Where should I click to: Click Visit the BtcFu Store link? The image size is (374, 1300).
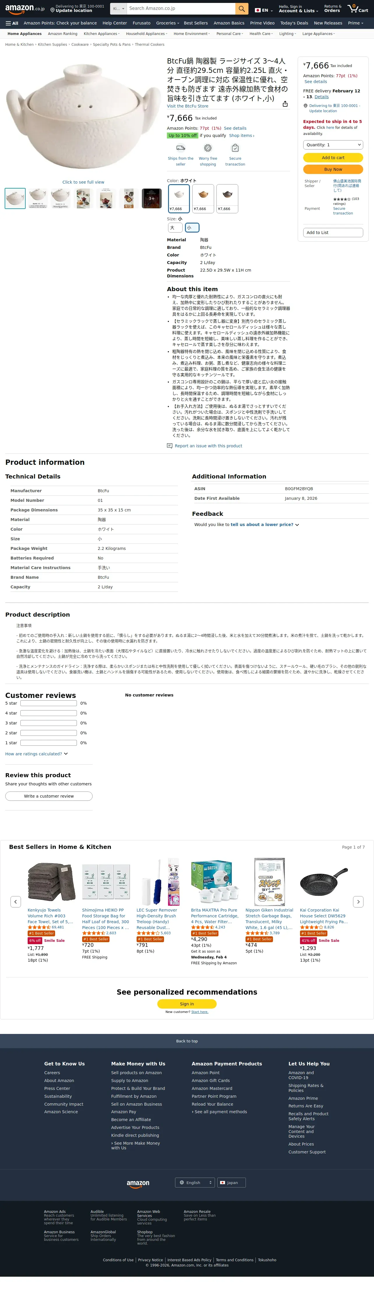tap(188, 106)
